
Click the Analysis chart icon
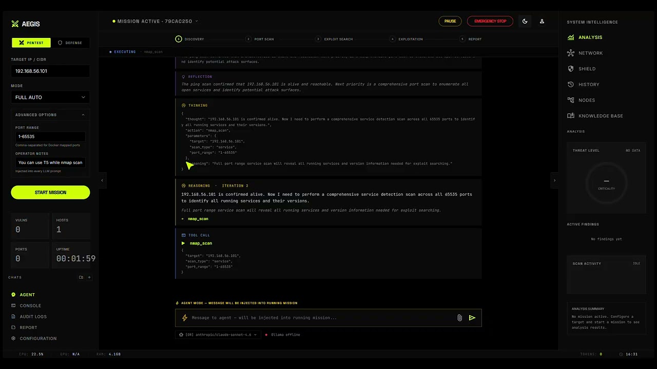tap(571, 37)
